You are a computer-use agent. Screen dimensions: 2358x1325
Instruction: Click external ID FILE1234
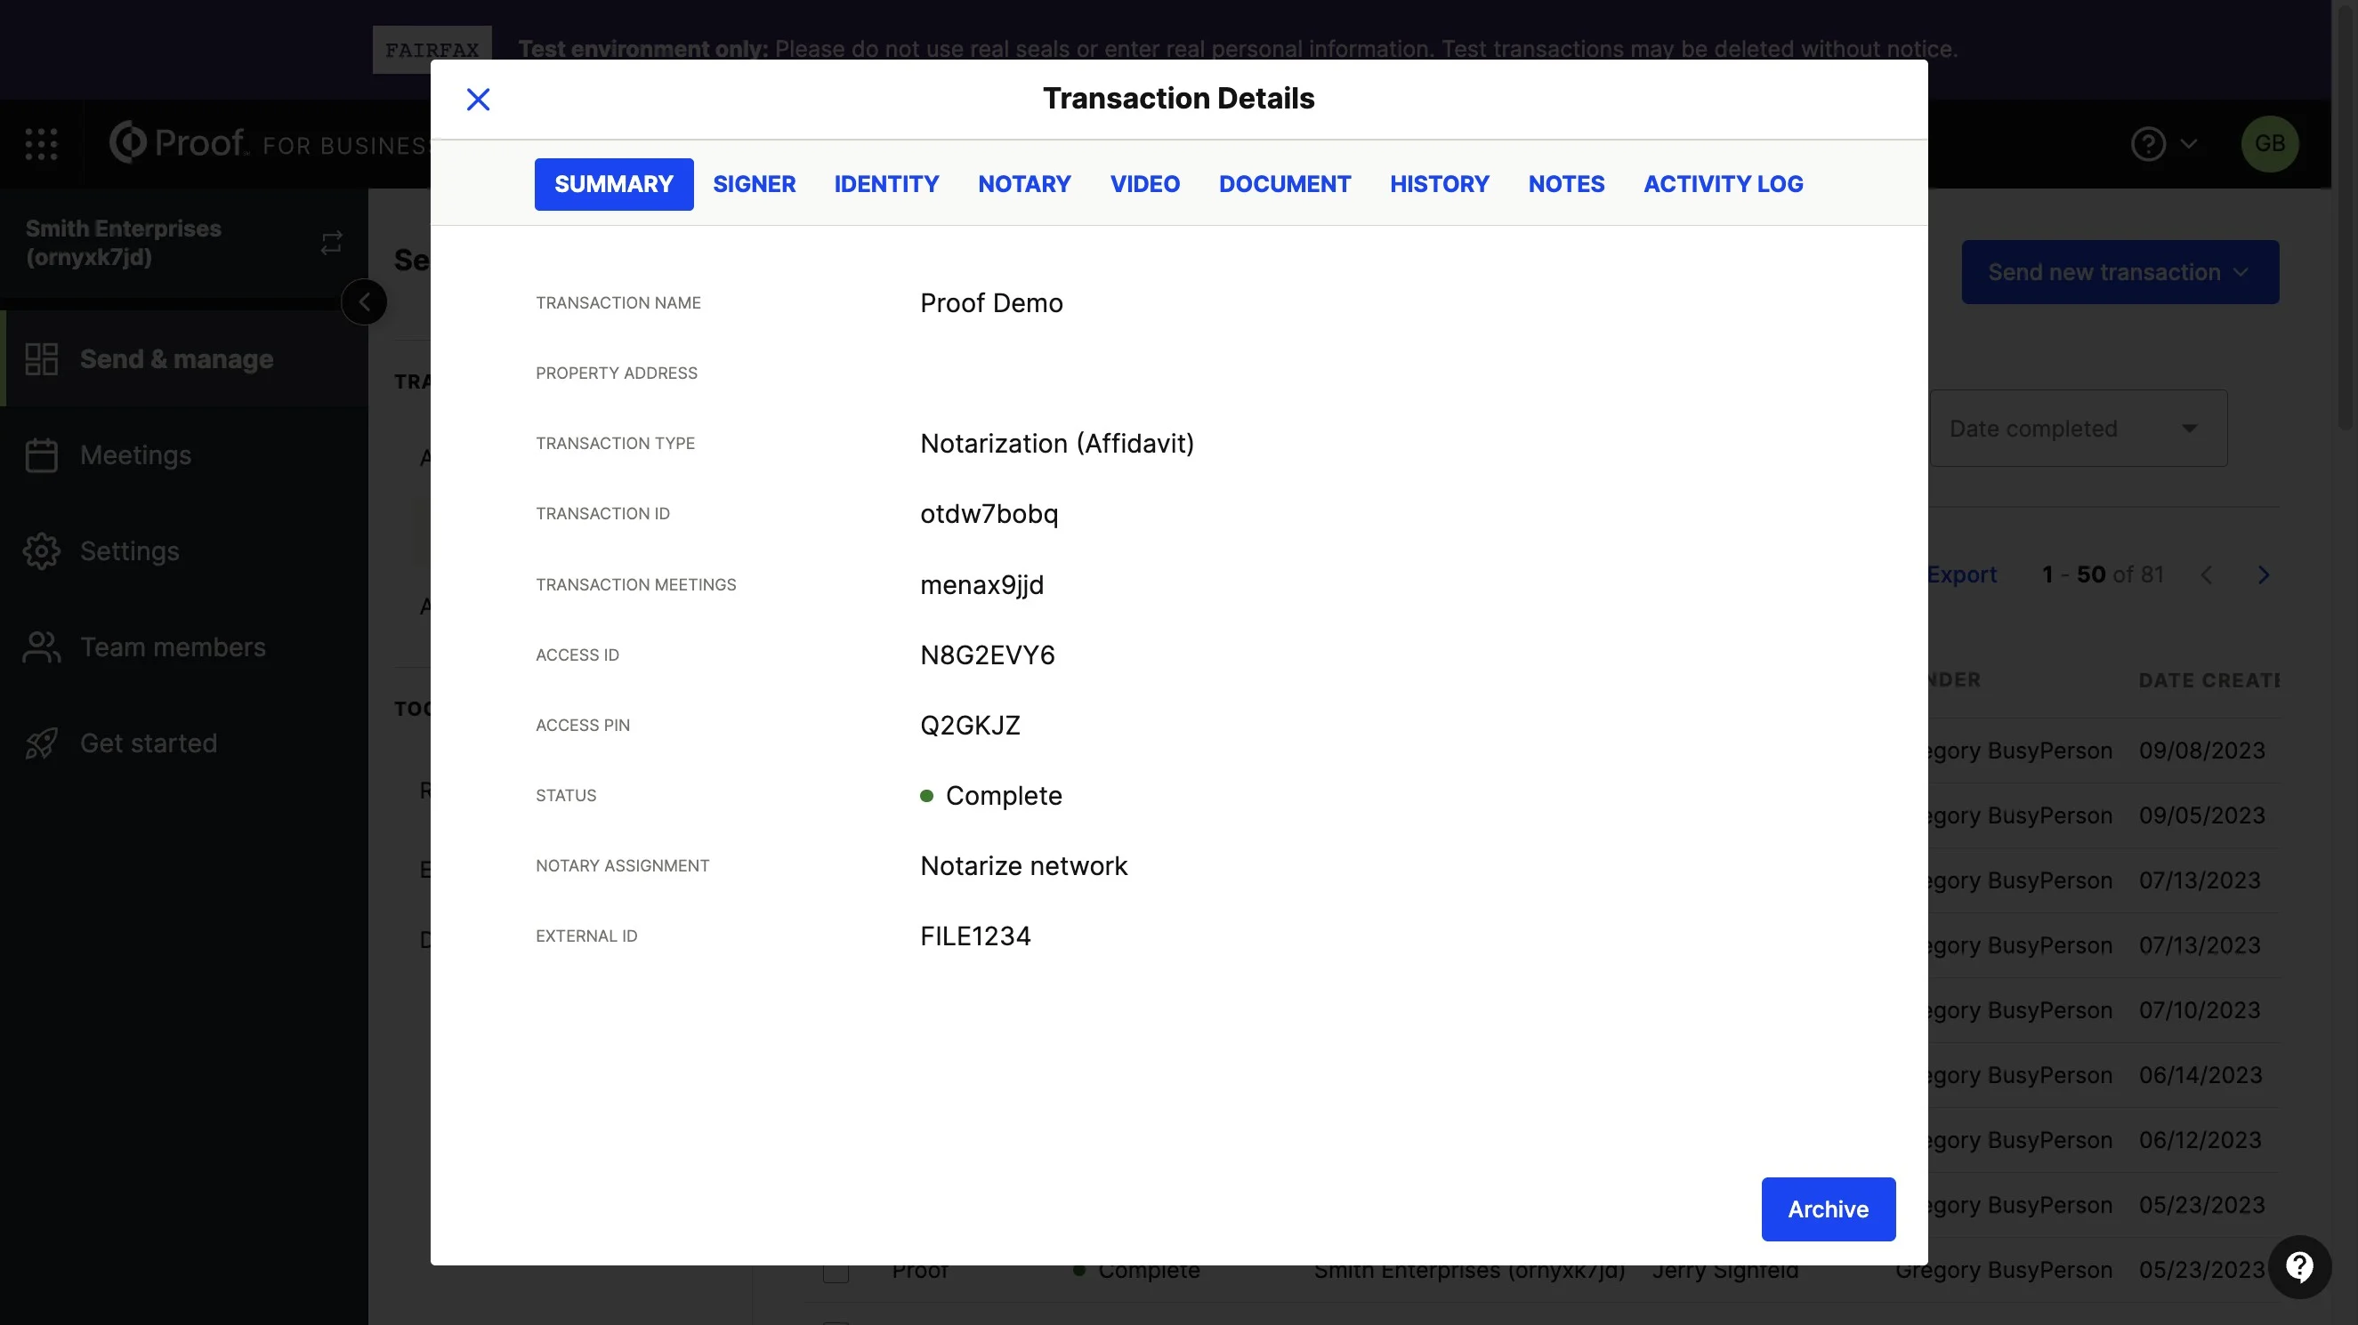[975, 936]
